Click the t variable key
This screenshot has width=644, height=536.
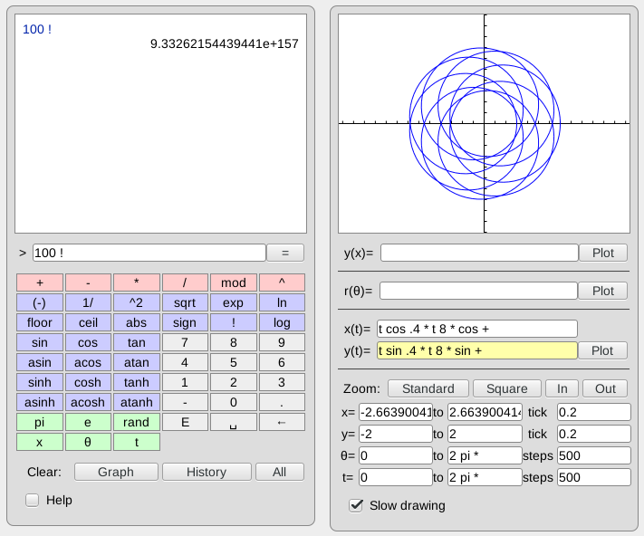point(137,442)
